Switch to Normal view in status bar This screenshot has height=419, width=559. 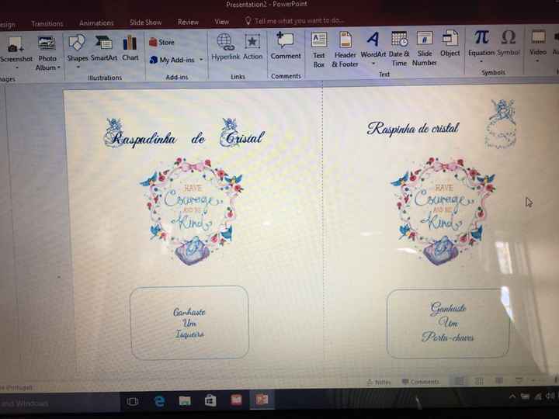click(460, 381)
